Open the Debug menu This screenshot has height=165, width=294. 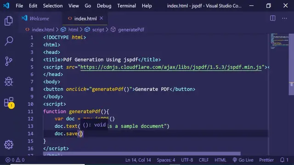(104, 6)
